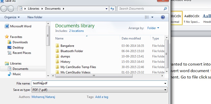Click date 03-06-2014 16:35 cell
211x104 pixels.
pyautogui.click(x=133, y=46)
